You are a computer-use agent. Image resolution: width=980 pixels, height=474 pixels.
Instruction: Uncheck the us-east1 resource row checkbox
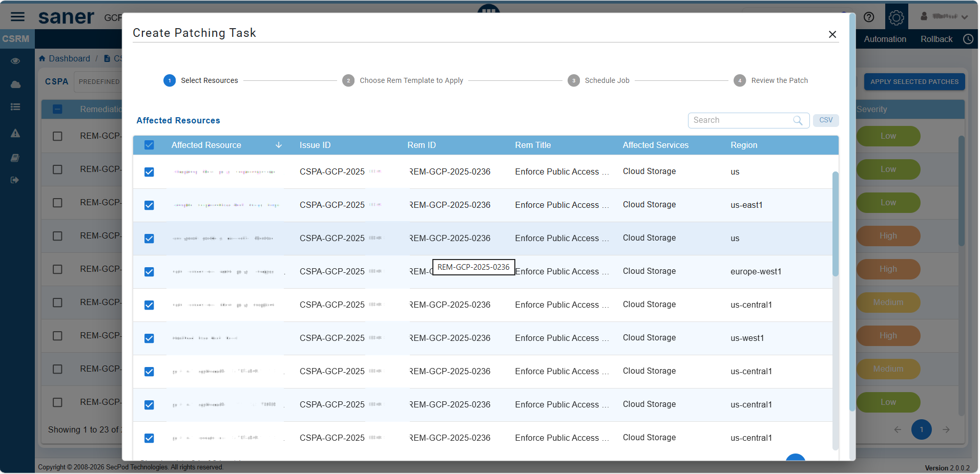[149, 205]
